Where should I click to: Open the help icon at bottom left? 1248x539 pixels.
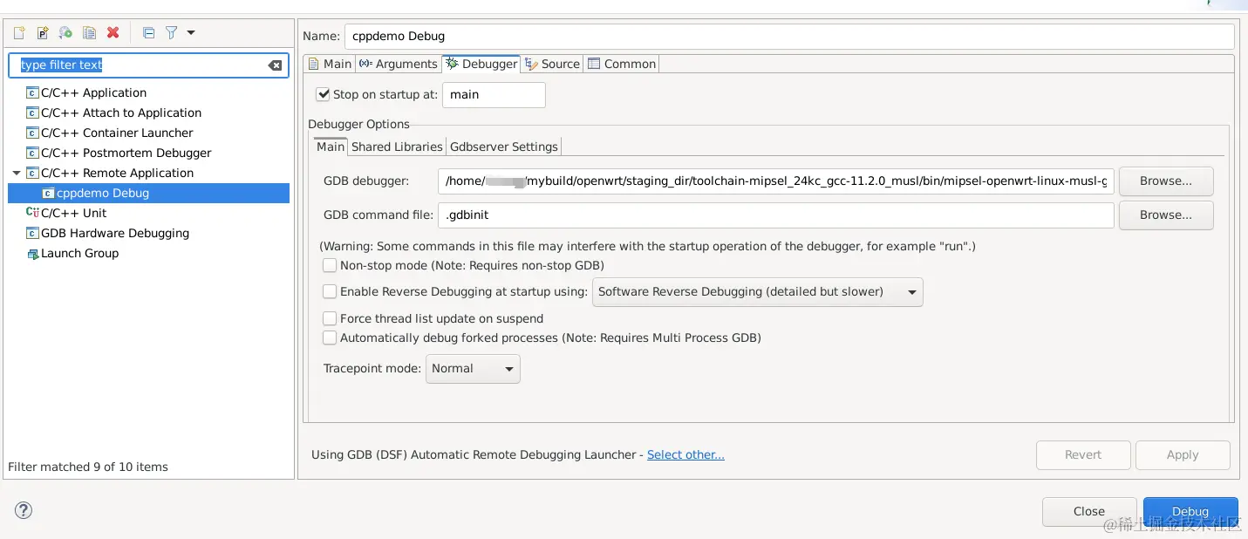tap(24, 510)
